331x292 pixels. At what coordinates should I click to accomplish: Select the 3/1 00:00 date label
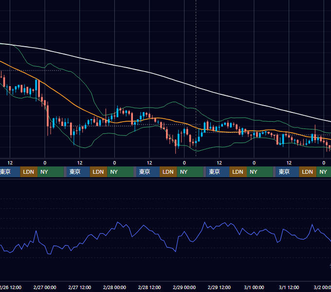[254, 287]
